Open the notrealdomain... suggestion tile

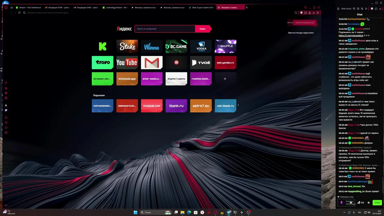[103, 106]
